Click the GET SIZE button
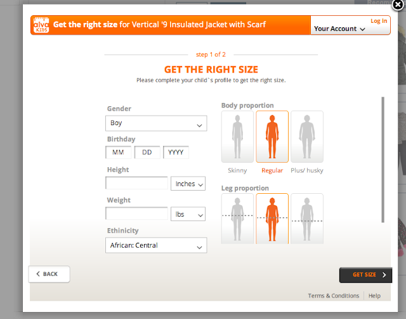 coord(365,275)
